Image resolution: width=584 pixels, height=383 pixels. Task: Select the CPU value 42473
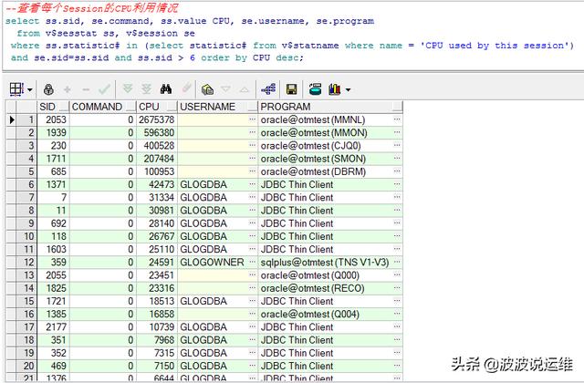pyautogui.click(x=156, y=184)
